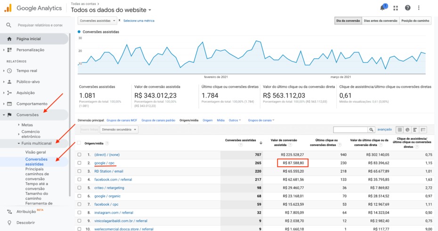Select the Posição do caminho tab
The width and height of the screenshot is (438, 231).
(414, 21)
